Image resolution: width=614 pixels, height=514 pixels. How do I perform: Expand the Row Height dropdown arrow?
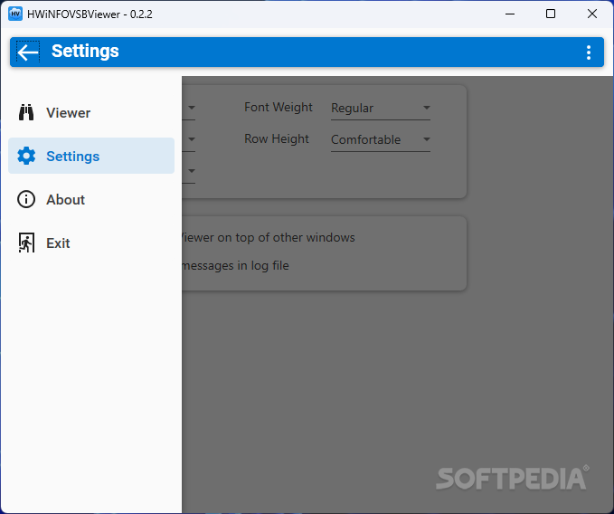(427, 139)
